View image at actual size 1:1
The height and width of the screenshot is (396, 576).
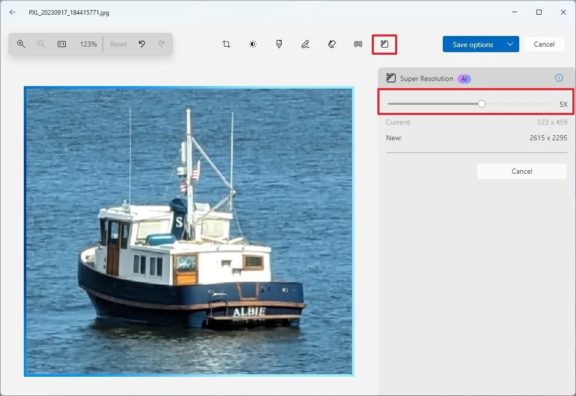point(62,44)
